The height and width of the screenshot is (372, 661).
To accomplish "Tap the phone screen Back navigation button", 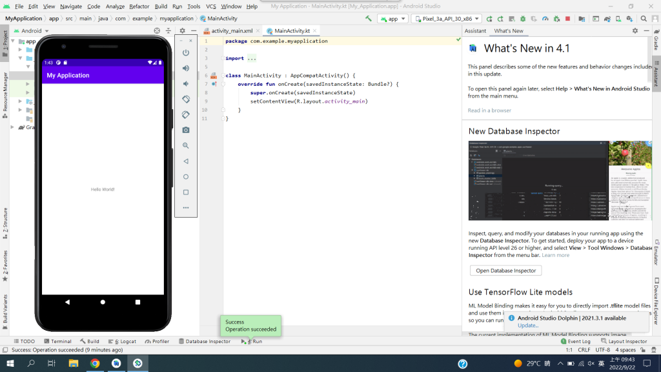I will 67,302.
